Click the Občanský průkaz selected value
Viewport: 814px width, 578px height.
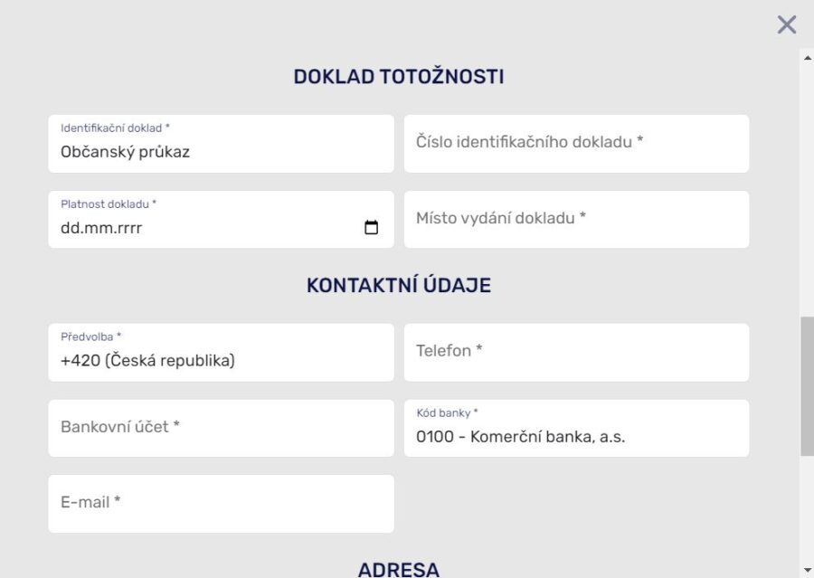(x=125, y=152)
